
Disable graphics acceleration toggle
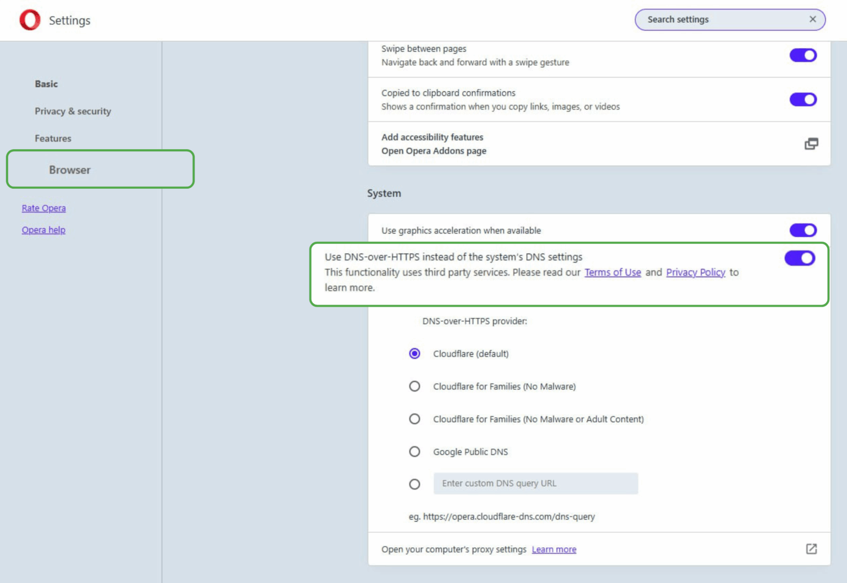coord(803,230)
